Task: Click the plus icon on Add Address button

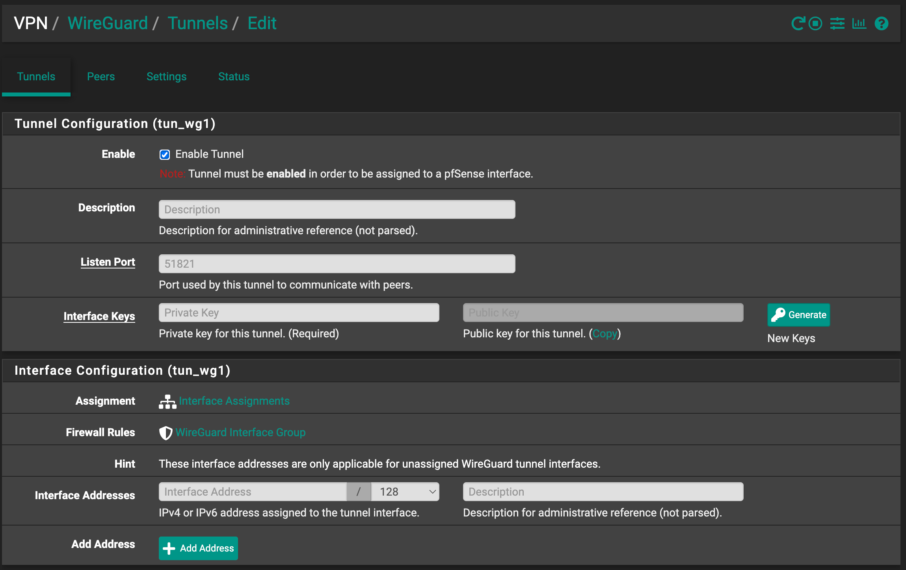Action: [x=169, y=548]
